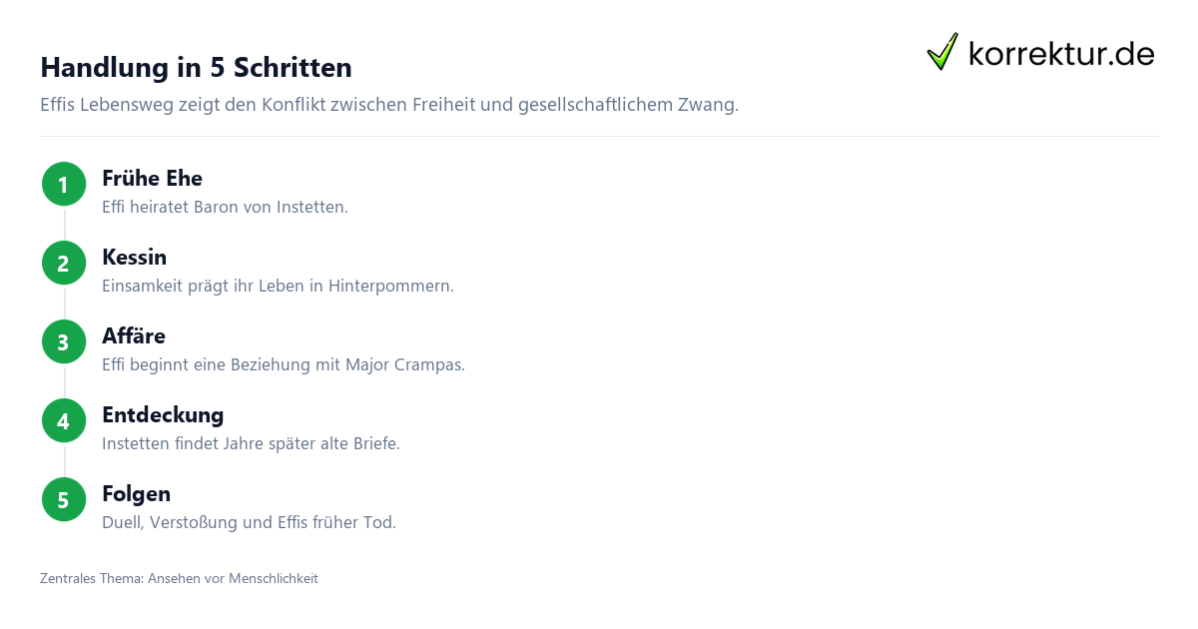
Task: Click the subtitle about Effis Lebensweg
Action: [389, 105]
